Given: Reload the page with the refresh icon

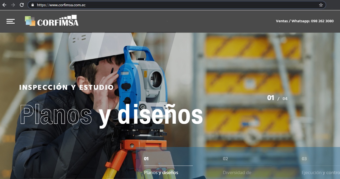Looking at the screenshot, I should tap(22, 5).
